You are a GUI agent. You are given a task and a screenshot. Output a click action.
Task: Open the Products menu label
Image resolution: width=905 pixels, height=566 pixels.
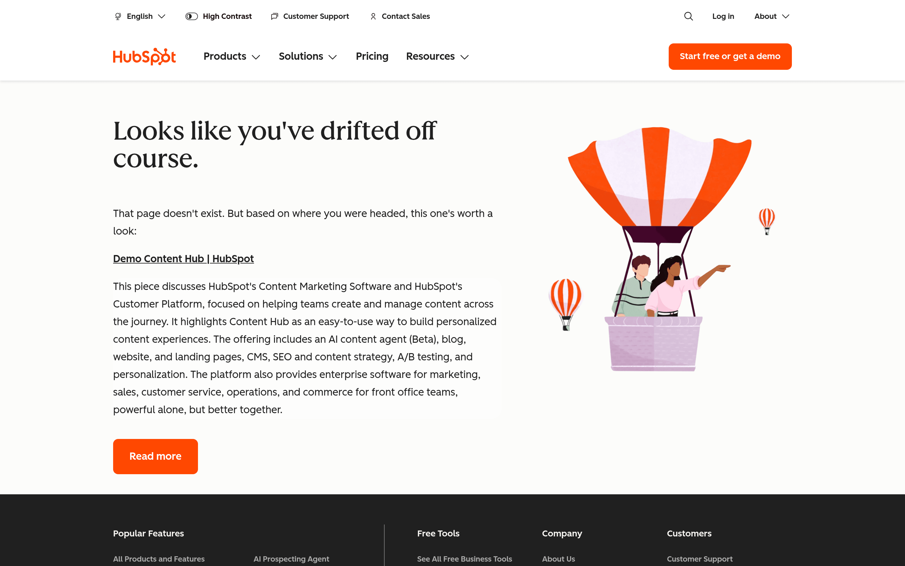coord(225,56)
